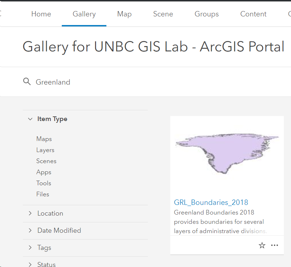Open the Map tab
Viewport: 291px width, 267px height.
coord(124,14)
